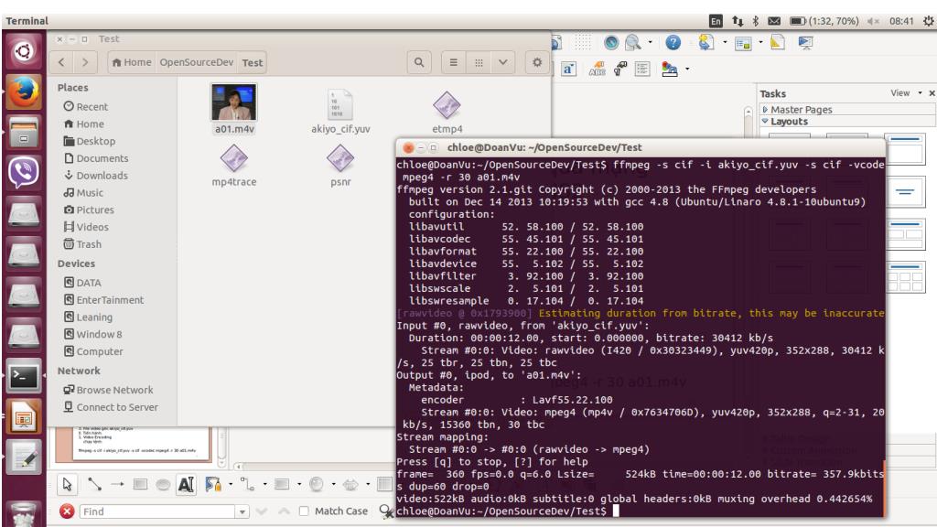
Task: Open the text editor launcher icon
Action: point(24,457)
